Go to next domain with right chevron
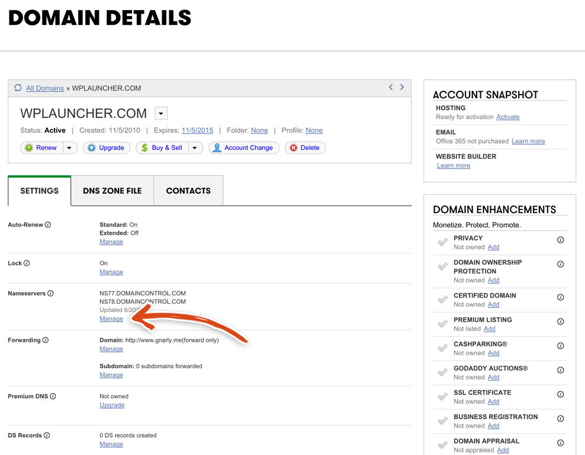The height and width of the screenshot is (455, 585). 402,87
